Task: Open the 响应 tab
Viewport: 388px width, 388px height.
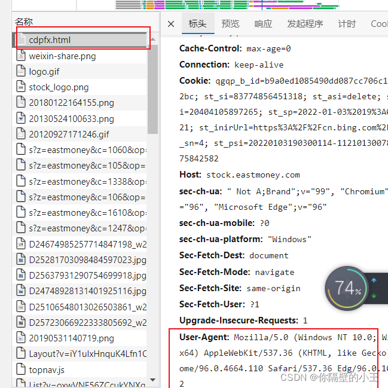Action: click(x=263, y=24)
